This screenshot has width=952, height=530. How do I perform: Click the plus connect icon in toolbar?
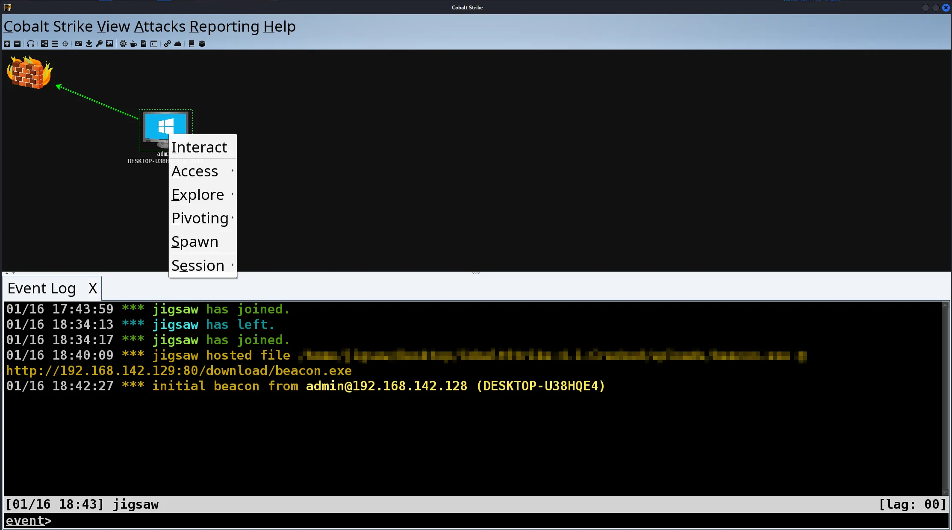tap(7, 44)
